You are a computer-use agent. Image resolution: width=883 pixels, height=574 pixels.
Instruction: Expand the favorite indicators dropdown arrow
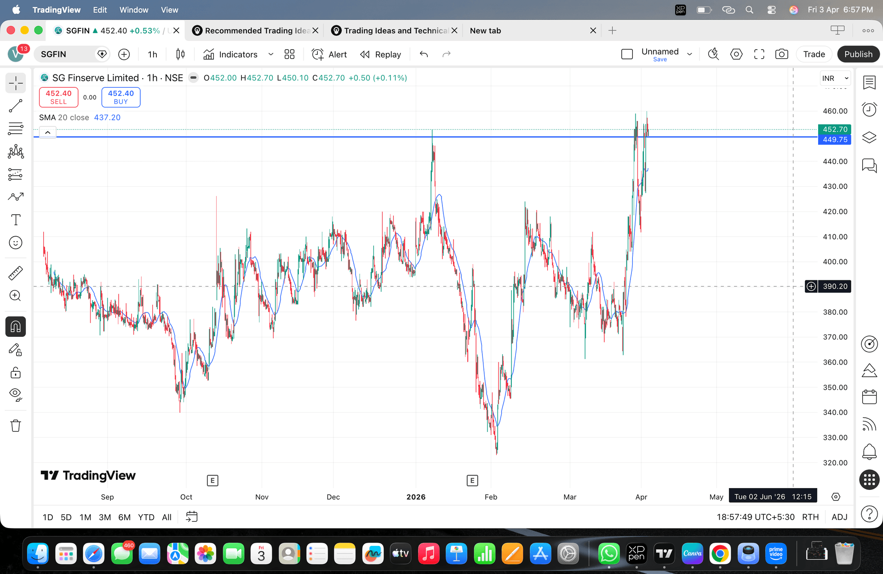click(271, 54)
